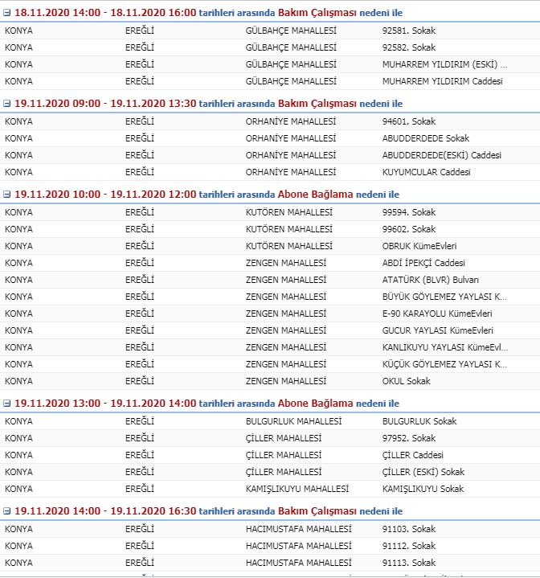This screenshot has height=578, width=540.
Task: Click the ATATÜRK (BLVR) Bulvarı cell
Action: 431,280
